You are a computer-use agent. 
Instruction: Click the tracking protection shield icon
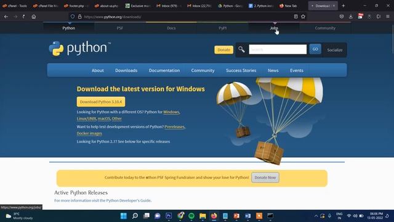tap(73, 17)
